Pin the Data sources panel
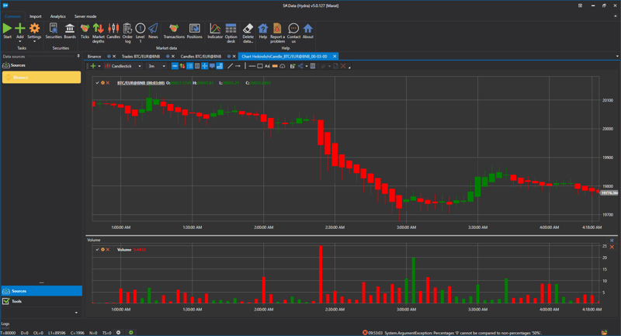Viewport: 621px width, 336px height. (x=78, y=56)
